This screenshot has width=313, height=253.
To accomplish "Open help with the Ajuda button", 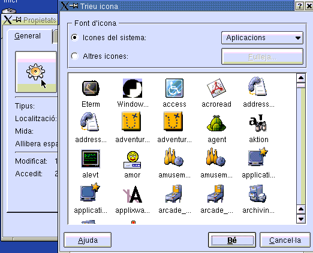I will [x=88, y=240].
